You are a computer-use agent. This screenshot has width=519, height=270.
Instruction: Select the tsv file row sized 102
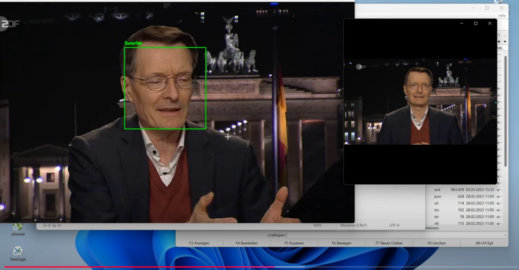point(467,210)
